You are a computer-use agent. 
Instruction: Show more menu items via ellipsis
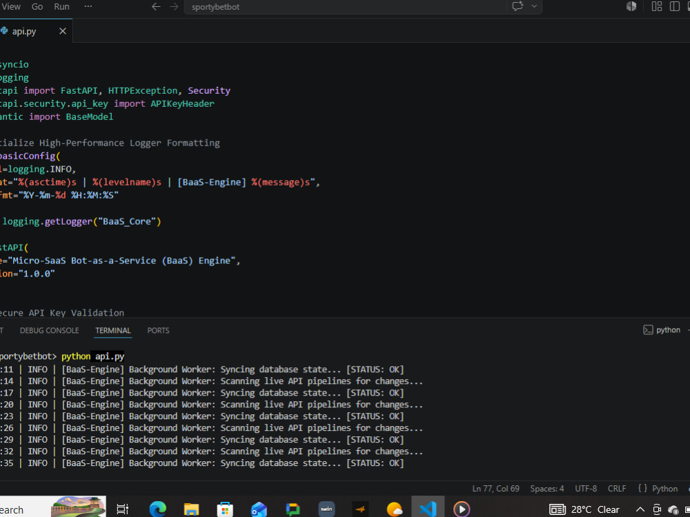click(x=88, y=7)
